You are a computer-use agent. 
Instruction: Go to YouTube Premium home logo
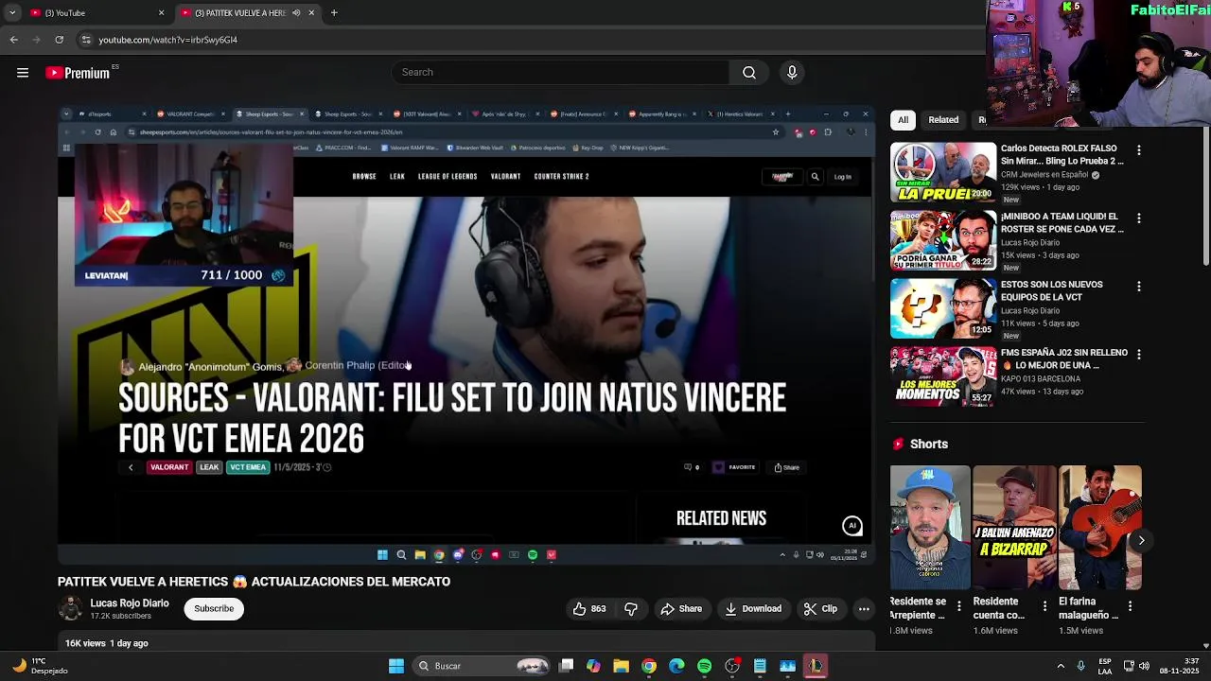coord(79,73)
